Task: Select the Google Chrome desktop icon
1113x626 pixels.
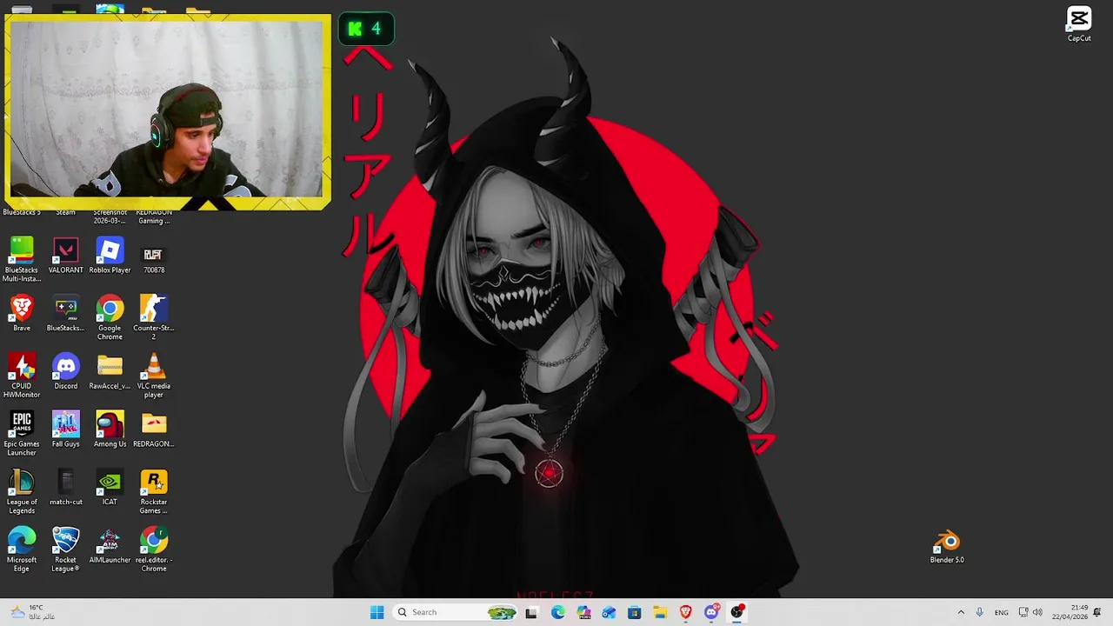Action: click(110, 318)
